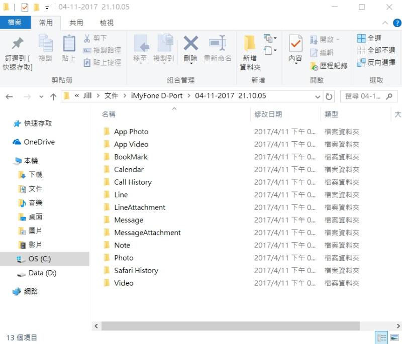This screenshot has width=402, height=344.
Task: Click the 剪下 scissors icon
Action: [87, 39]
